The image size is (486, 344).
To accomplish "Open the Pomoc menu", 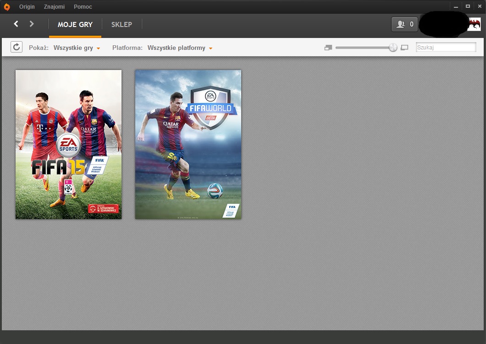I will tap(83, 7).
